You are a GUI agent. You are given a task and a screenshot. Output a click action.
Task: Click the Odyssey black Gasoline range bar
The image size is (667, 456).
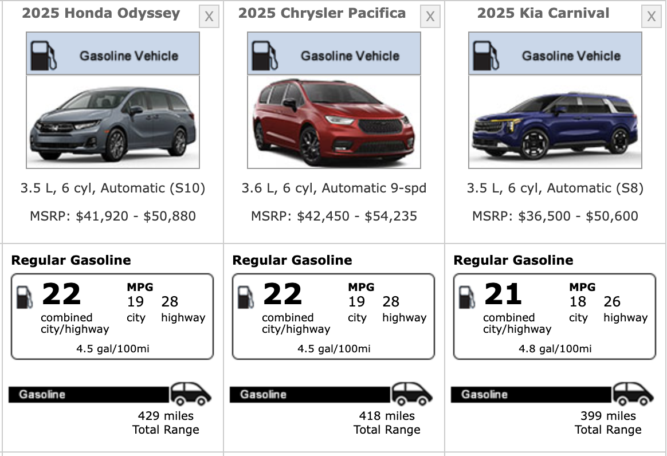(x=89, y=395)
